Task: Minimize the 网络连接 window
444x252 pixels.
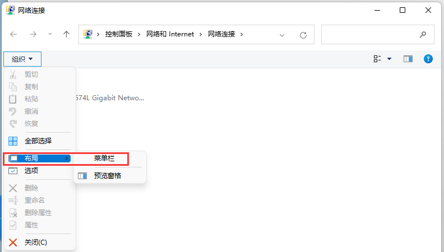Action: tap(377, 10)
